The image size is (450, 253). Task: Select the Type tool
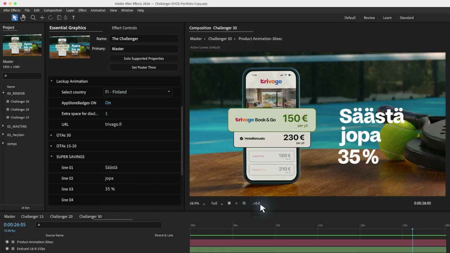point(73,18)
